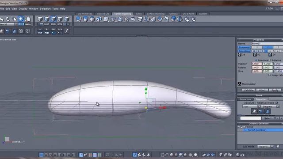Switch to the Lines tab
Image resolution: width=283 pixels, height=159 pixels.
139,14
